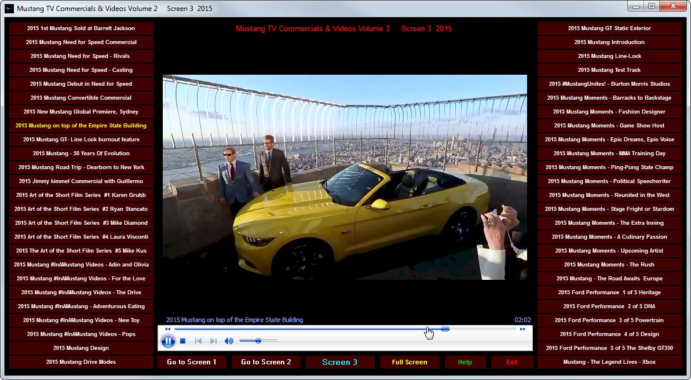Play #MustangUnites! - Burton Morris Studios
The height and width of the screenshot is (380, 691).
[x=609, y=84]
